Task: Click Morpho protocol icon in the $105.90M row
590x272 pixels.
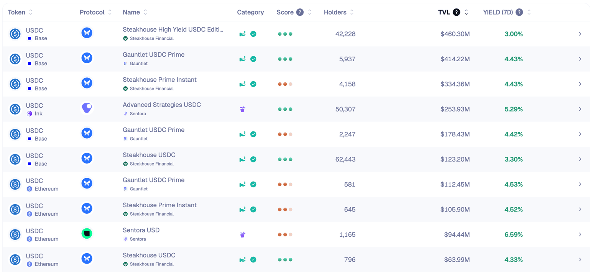Action: (x=87, y=208)
